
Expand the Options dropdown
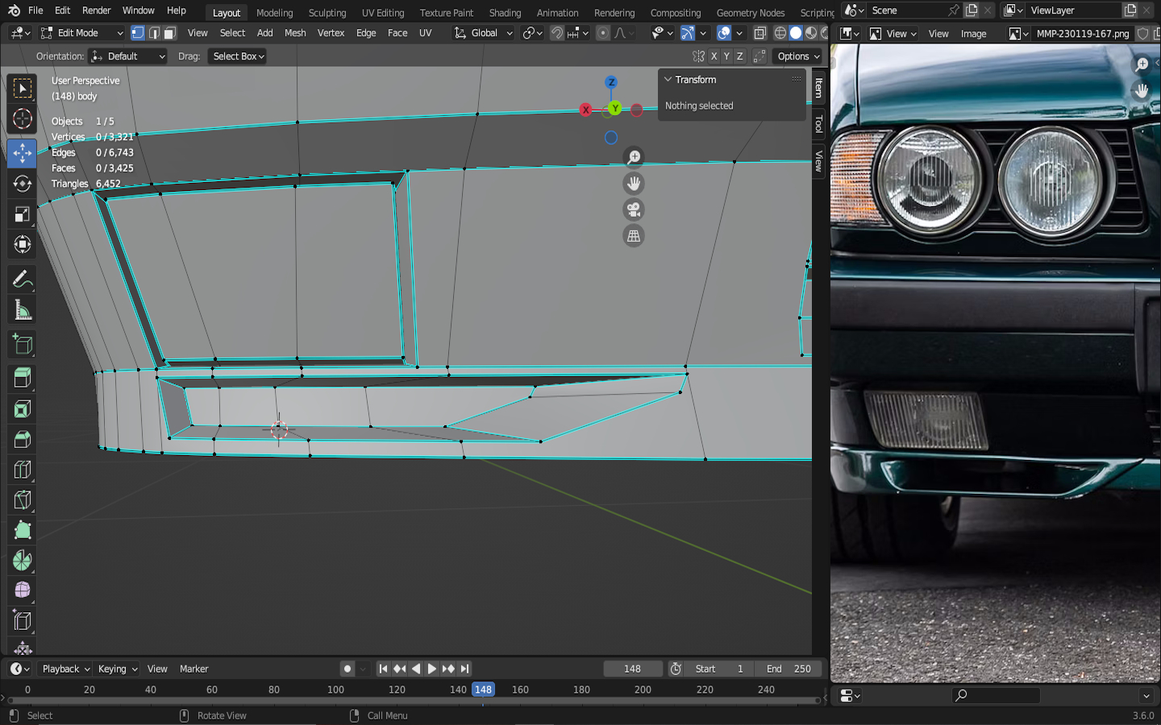point(798,56)
